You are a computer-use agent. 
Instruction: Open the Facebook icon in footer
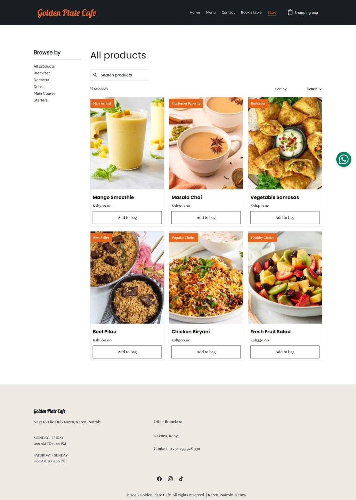coord(159,479)
